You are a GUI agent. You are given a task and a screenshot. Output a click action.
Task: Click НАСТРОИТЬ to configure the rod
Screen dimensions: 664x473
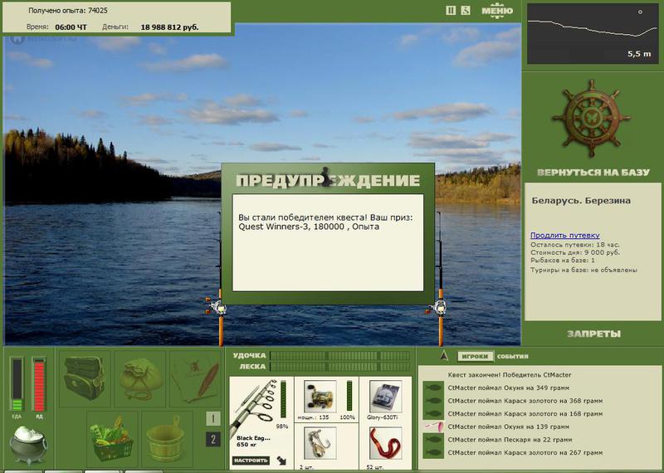pos(251,461)
